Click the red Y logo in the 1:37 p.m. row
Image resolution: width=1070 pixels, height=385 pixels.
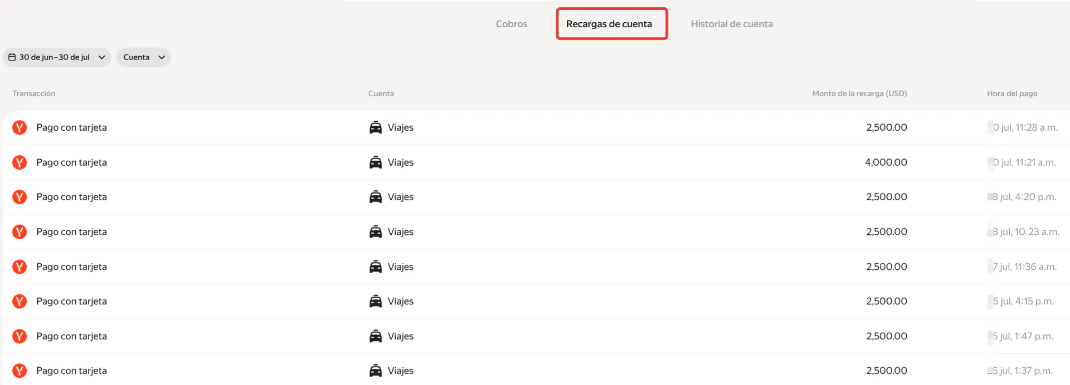20,371
